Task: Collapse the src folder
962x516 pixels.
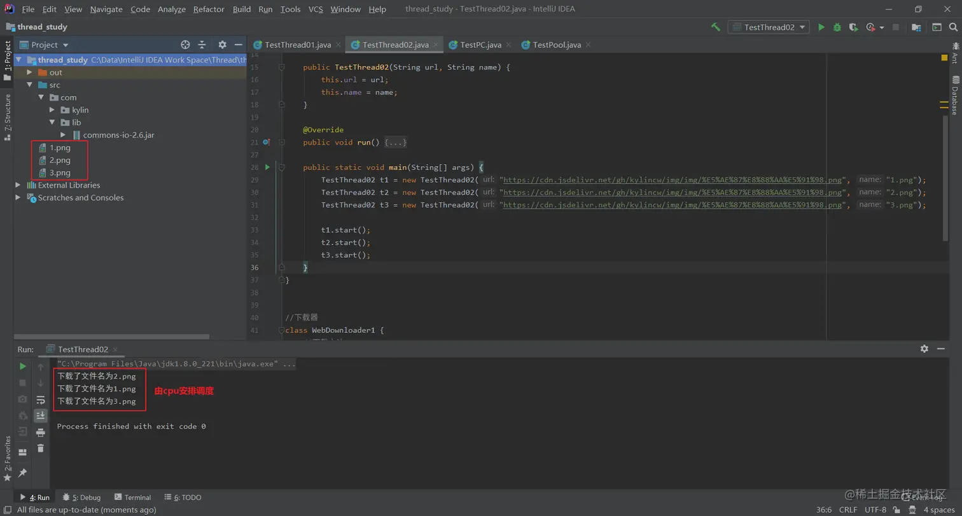Action: pos(29,85)
